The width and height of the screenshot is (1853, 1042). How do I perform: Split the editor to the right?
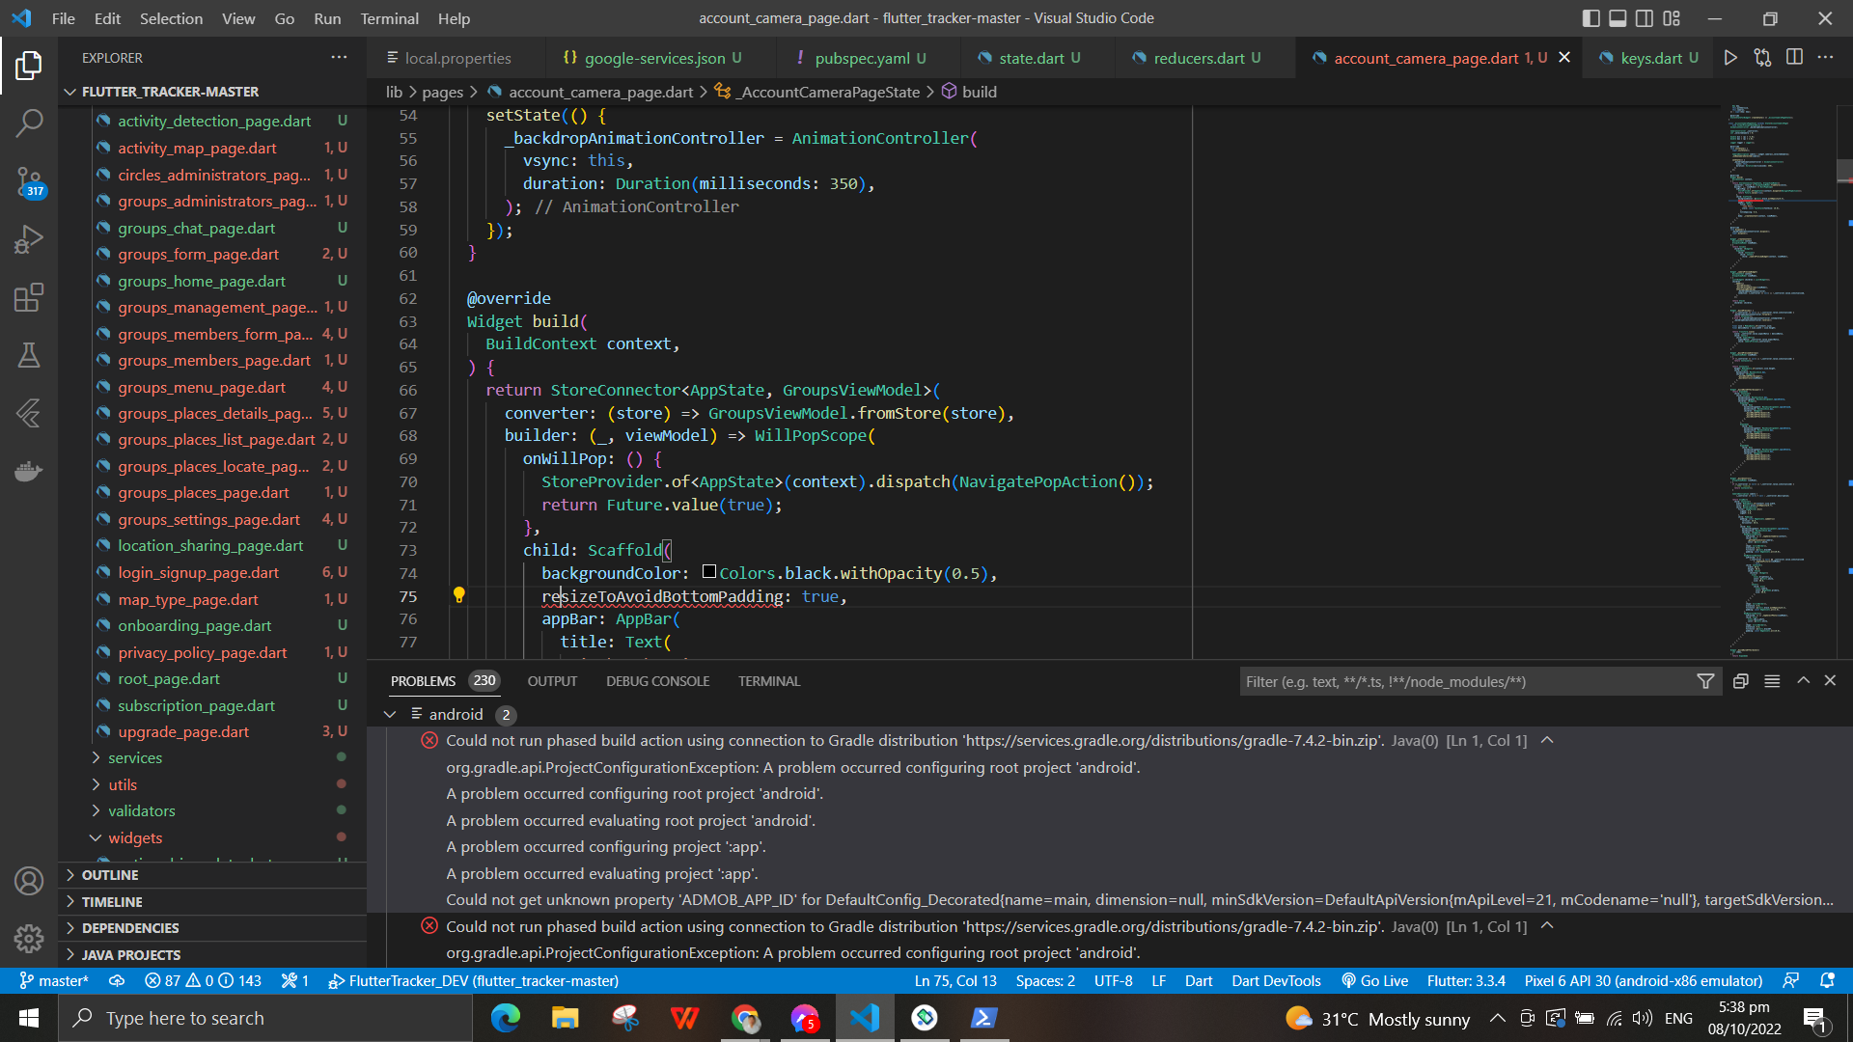click(x=1794, y=58)
